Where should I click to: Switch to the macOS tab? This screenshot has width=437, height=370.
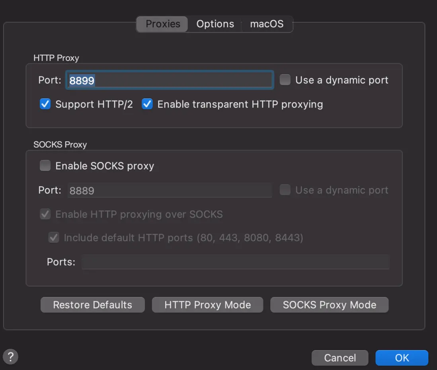click(267, 24)
